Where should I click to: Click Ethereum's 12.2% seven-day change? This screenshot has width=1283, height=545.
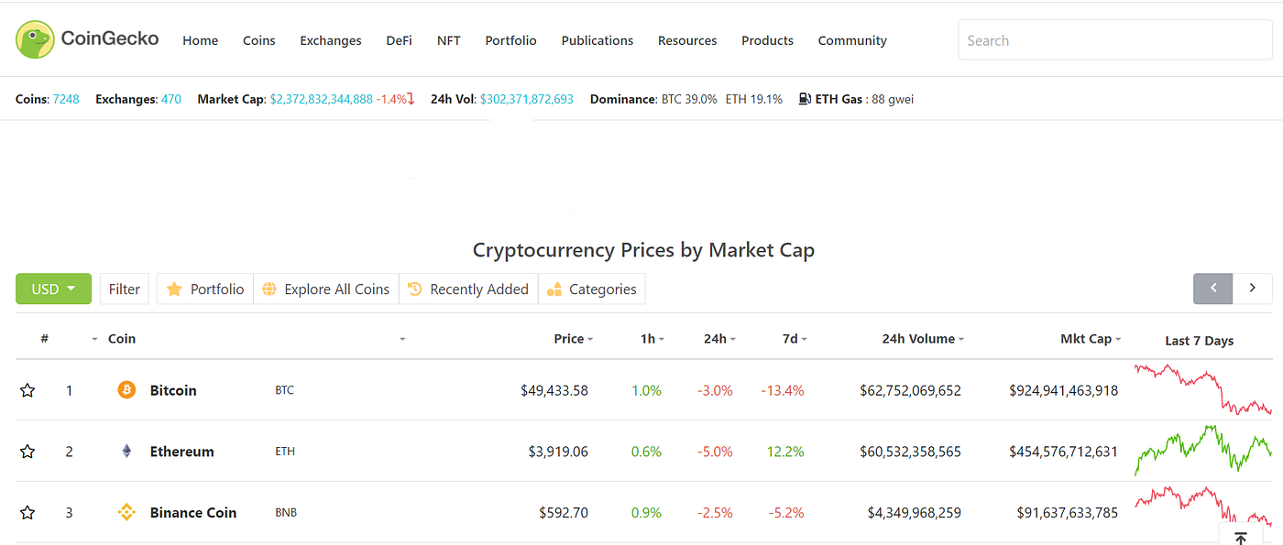pyautogui.click(x=785, y=452)
